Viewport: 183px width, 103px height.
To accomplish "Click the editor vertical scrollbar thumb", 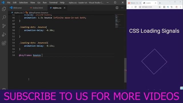I will (125, 70).
